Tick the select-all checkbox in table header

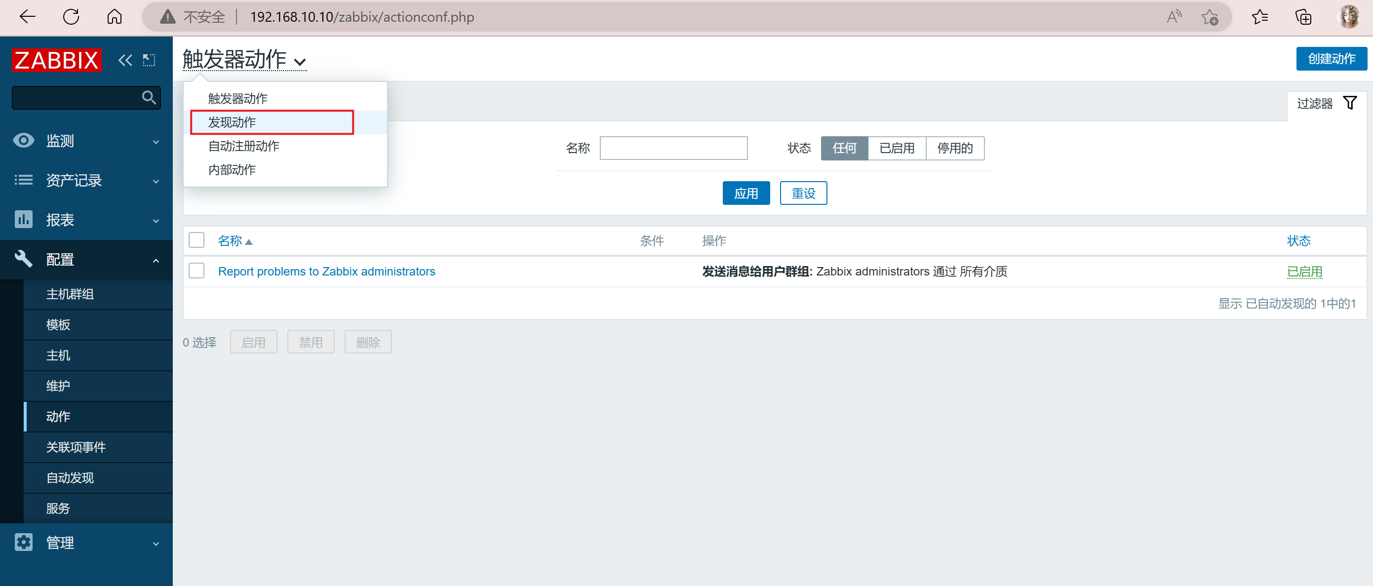click(x=196, y=240)
